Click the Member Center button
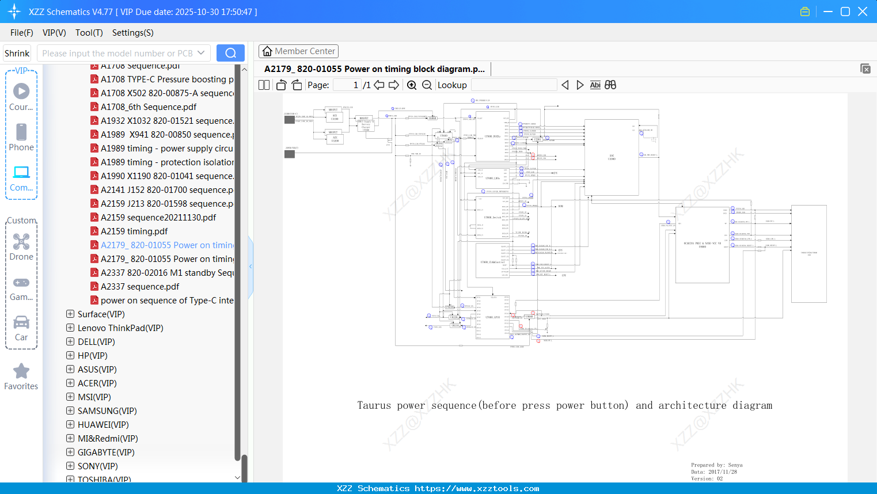Image resolution: width=877 pixels, height=494 pixels. 298,51
